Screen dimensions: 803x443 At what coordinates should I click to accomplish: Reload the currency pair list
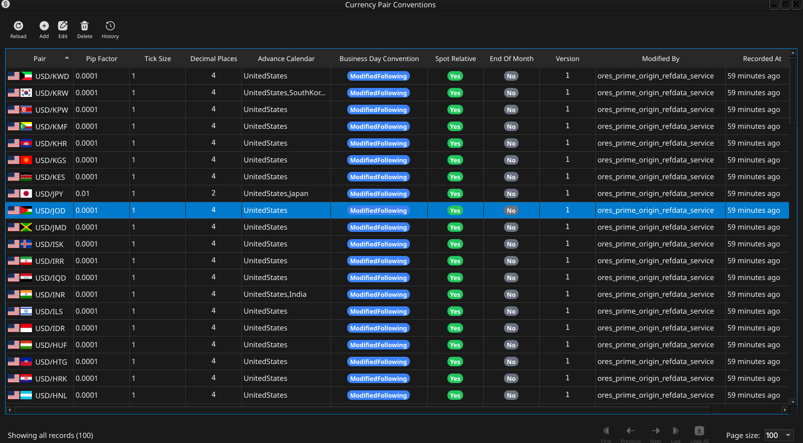click(18, 30)
